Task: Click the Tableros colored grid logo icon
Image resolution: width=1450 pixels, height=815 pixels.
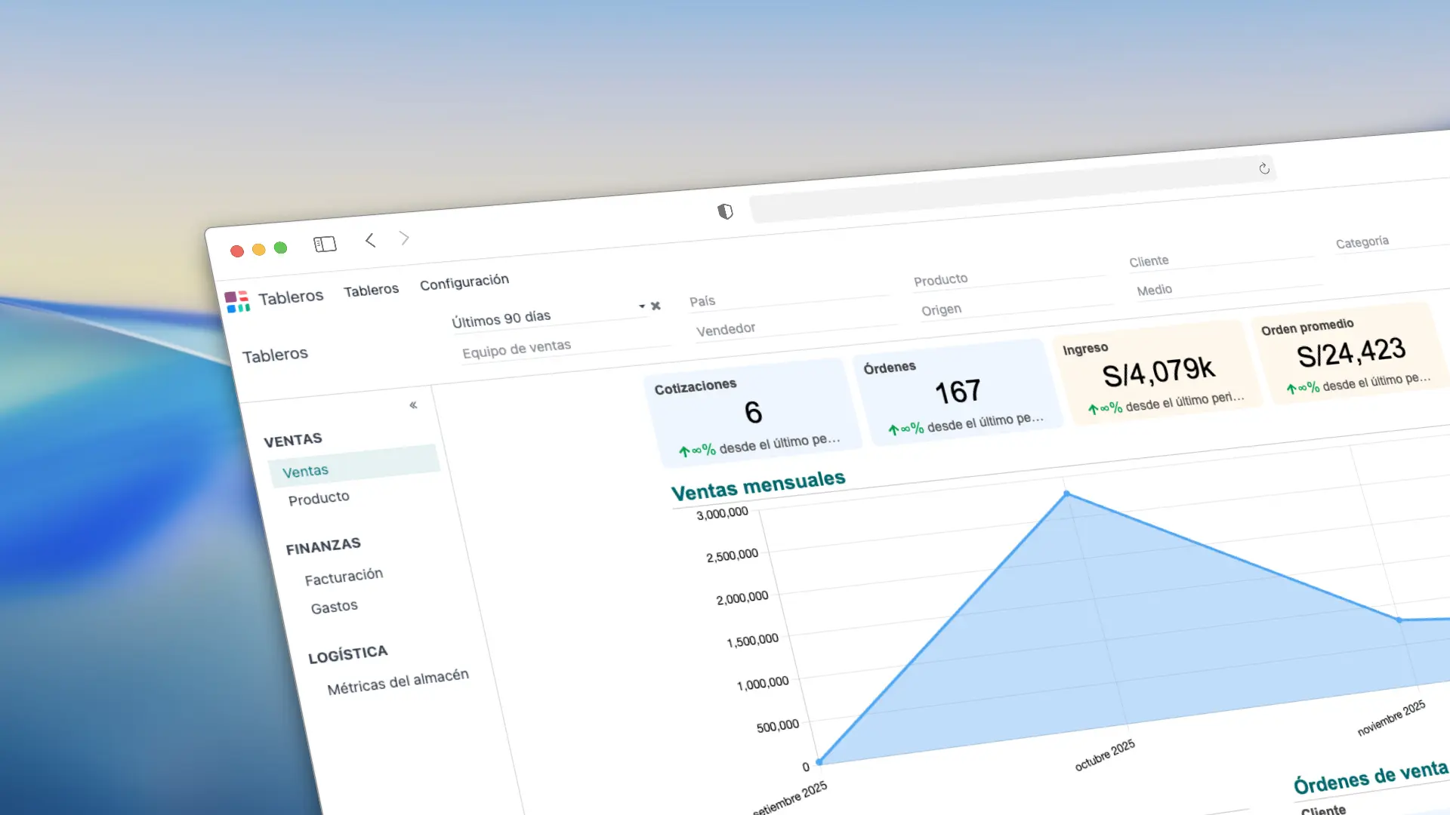Action: (237, 301)
